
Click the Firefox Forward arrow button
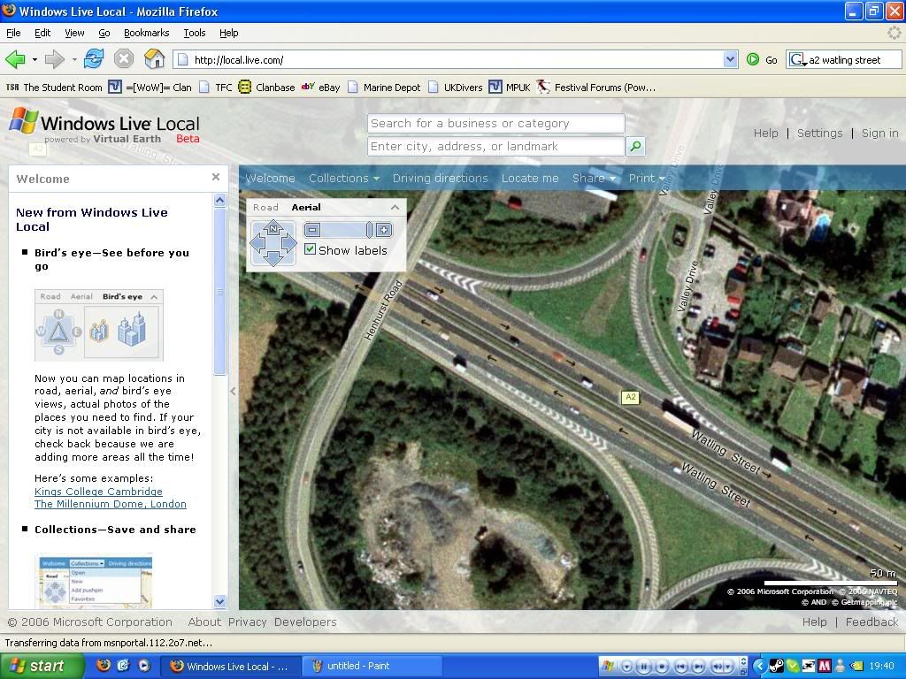click(x=54, y=59)
